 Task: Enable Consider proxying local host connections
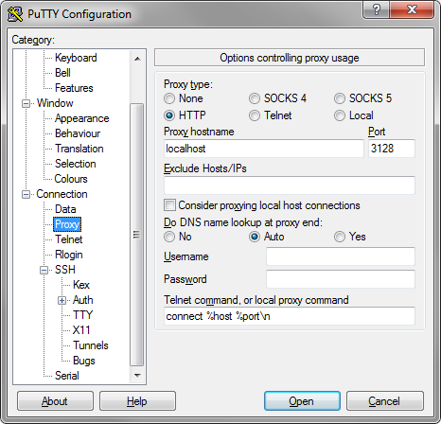(x=169, y=205)
